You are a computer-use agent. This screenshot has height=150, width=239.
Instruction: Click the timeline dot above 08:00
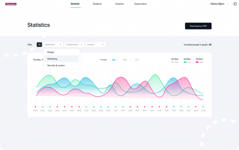click(94, 107)
